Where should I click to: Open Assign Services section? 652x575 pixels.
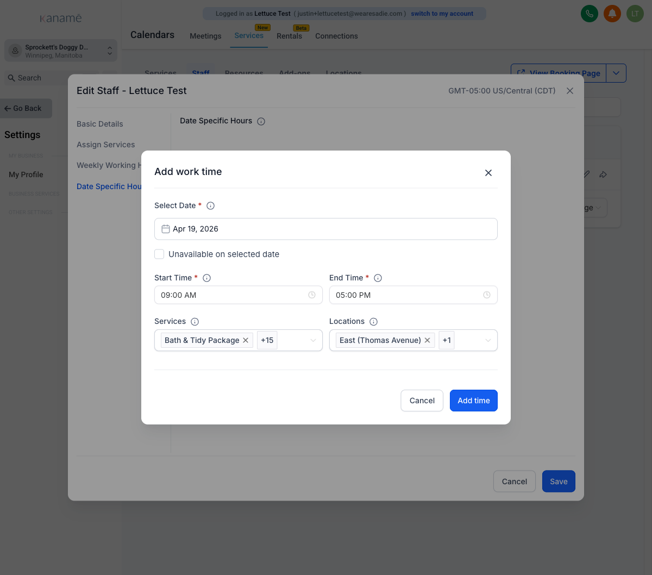(106, 145)
